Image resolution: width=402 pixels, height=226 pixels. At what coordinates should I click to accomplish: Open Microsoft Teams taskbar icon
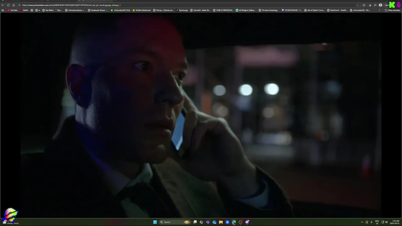(x=208, y=222)
